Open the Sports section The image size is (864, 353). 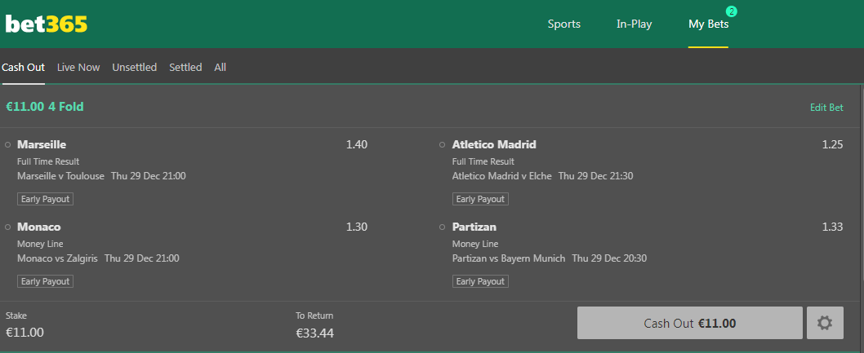[x=563, y=24]
